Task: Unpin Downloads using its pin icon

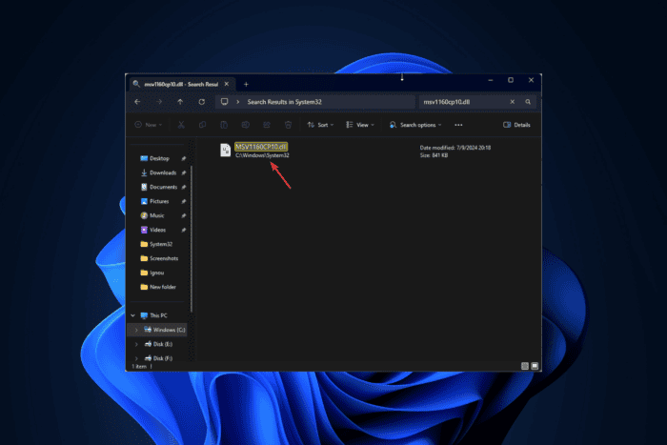Action: click(x=184, y=172)
